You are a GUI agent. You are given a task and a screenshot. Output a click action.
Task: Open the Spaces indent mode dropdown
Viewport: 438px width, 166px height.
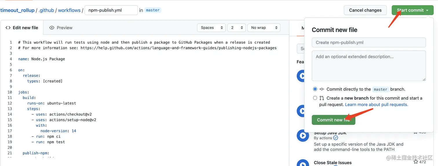point(211,28)
